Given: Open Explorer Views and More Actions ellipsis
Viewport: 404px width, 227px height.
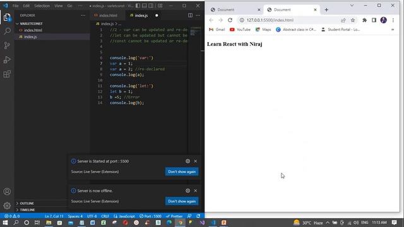Looking at the screenshot, I should [x=83, y=15].
